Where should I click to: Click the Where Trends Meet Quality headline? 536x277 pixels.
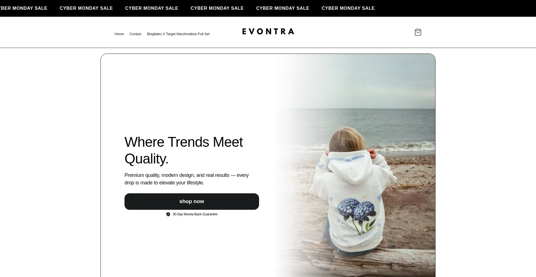point(184,150)
